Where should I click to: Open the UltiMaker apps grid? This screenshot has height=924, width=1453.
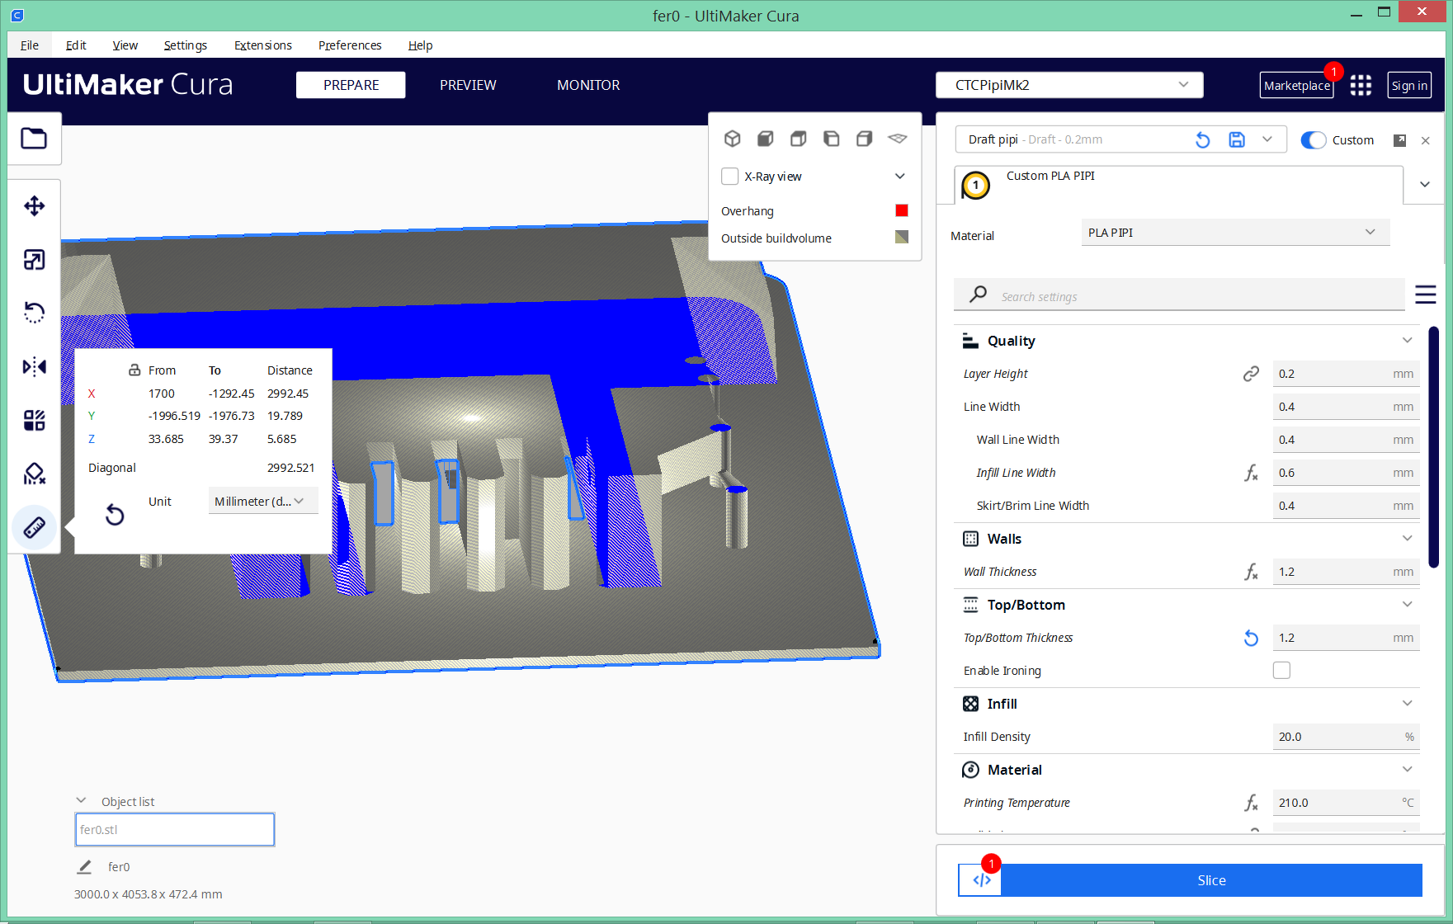tap(1361, 85)
